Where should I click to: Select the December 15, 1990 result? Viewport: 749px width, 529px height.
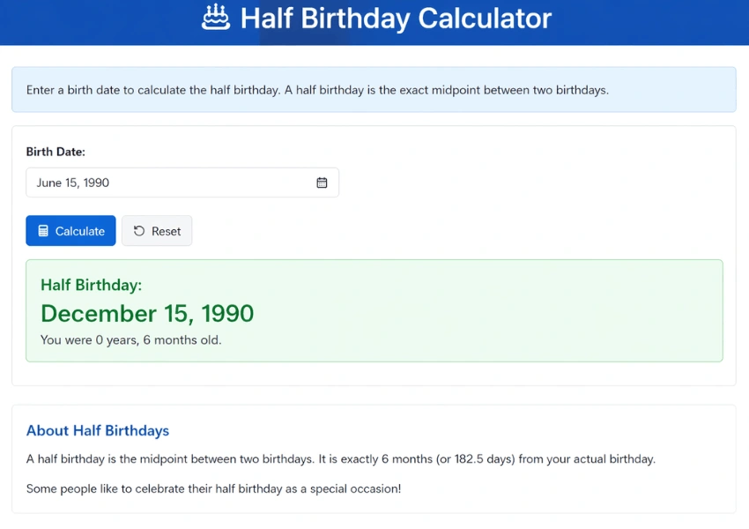click(147, 313)
